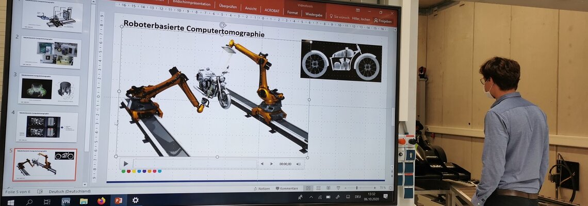Select slide 4 thumbnail
The height and width of the screenshot is (206, 588).
pos(47,127)
